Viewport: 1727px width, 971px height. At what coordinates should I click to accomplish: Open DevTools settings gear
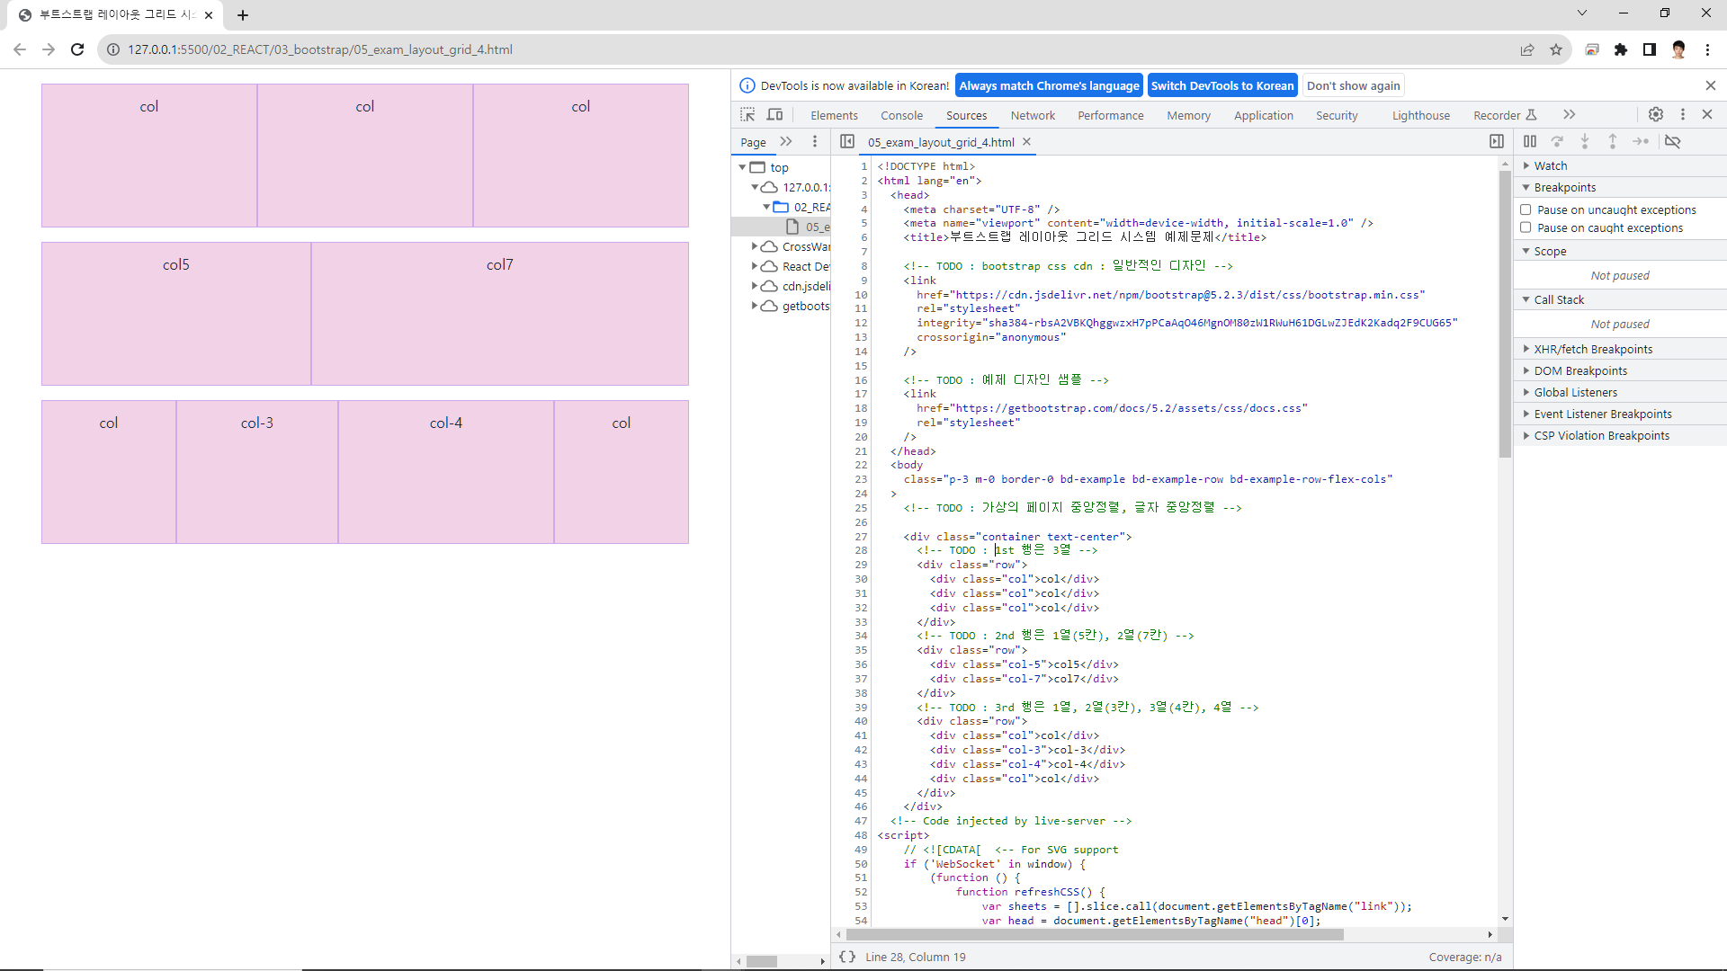pyautogui.click(x=1656, y=114)
